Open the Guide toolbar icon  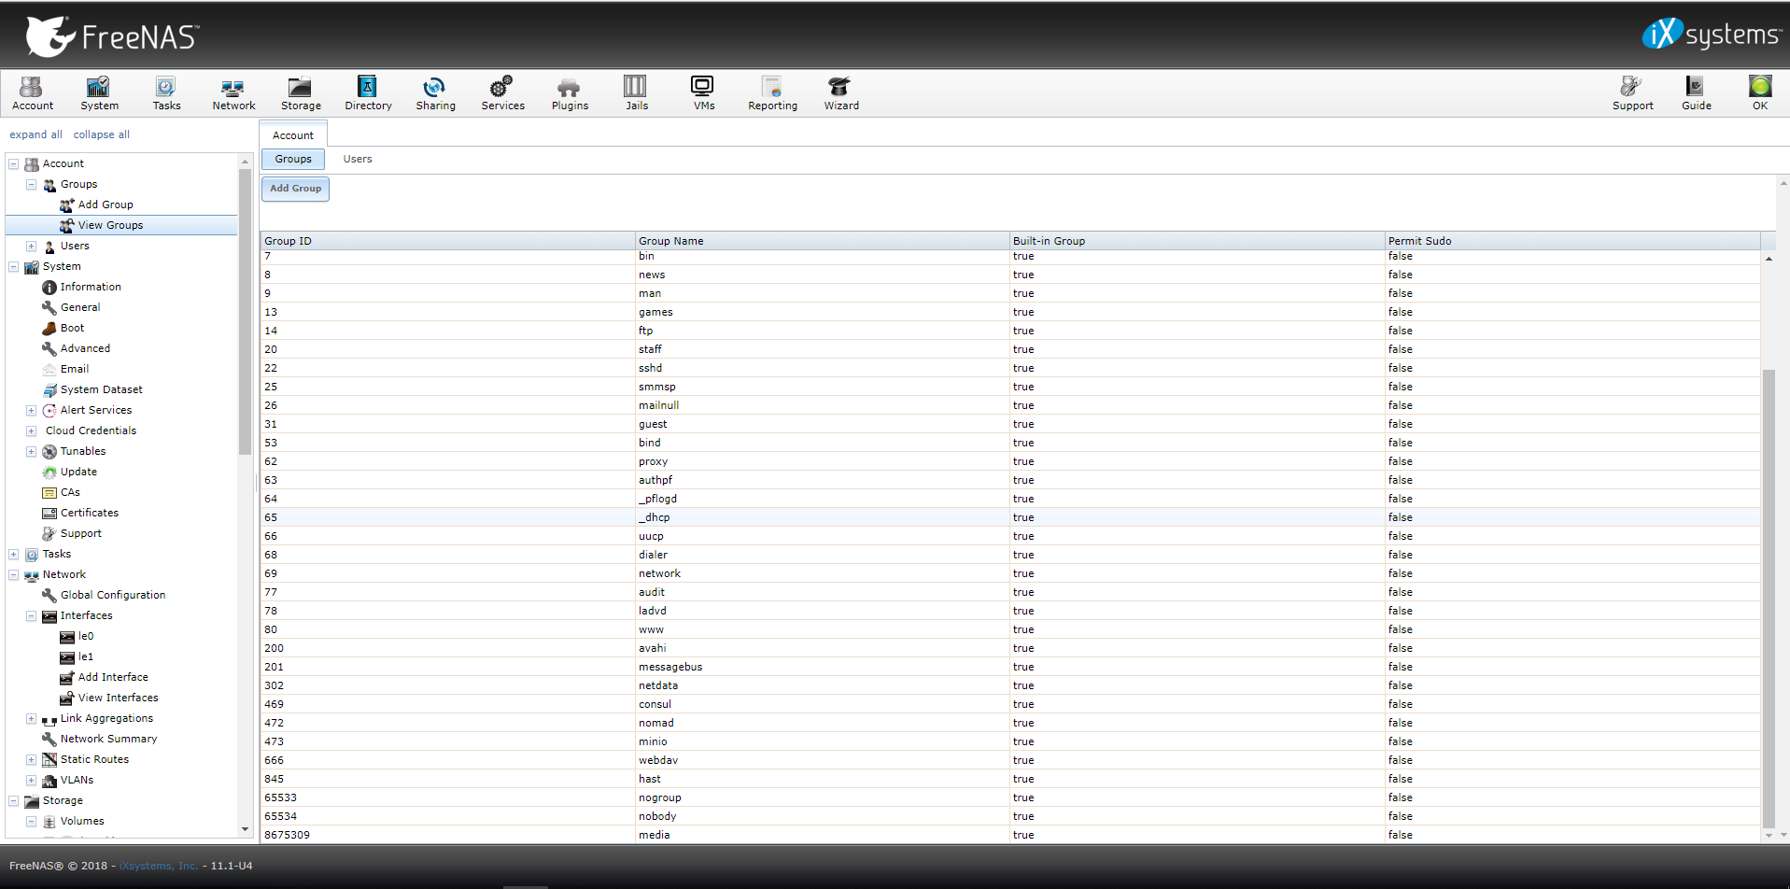[1696, 93]
